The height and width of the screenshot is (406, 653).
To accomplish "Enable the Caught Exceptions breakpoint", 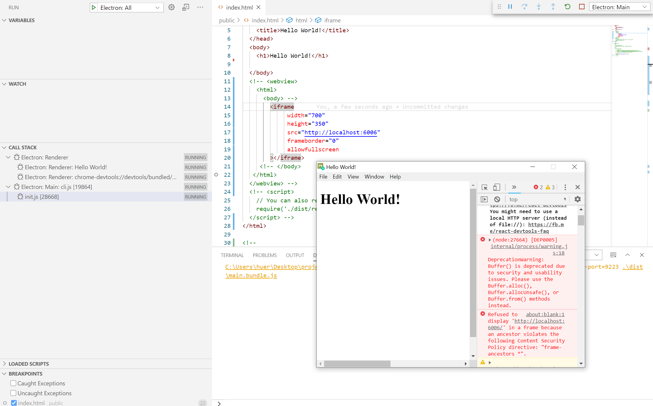I will [x=13, y=383].
